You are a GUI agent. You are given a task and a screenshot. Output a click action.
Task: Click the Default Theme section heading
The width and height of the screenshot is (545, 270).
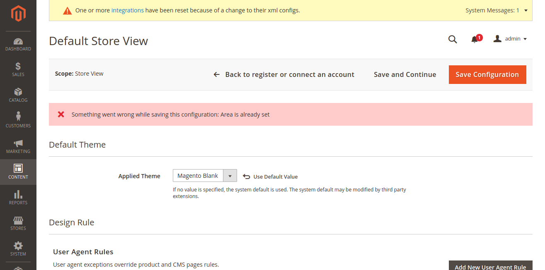pyautogui.click(x=77, y=145)
